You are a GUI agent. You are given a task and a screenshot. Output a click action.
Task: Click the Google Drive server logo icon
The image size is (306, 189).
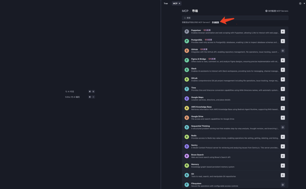tap(187, 117)
